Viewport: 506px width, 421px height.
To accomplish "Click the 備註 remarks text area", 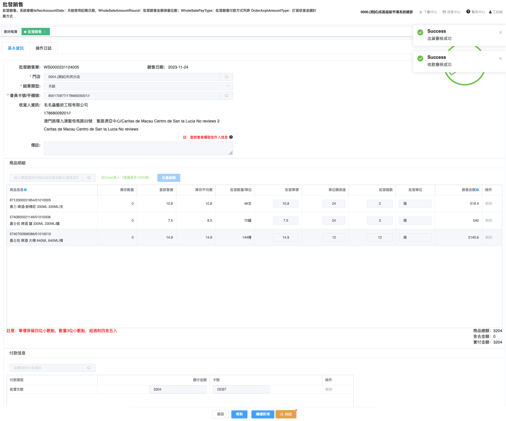I will (138, 148).
